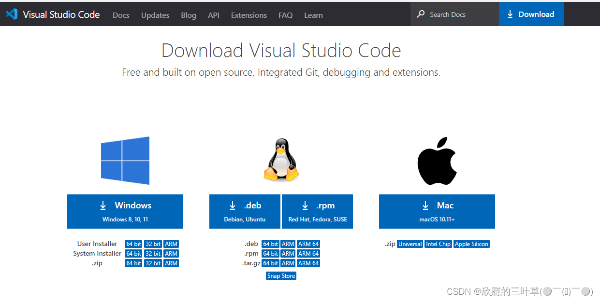Select User Installer 32 bit for Windows
Viewport: 600px width, 301px height.
tap(153, 244)
